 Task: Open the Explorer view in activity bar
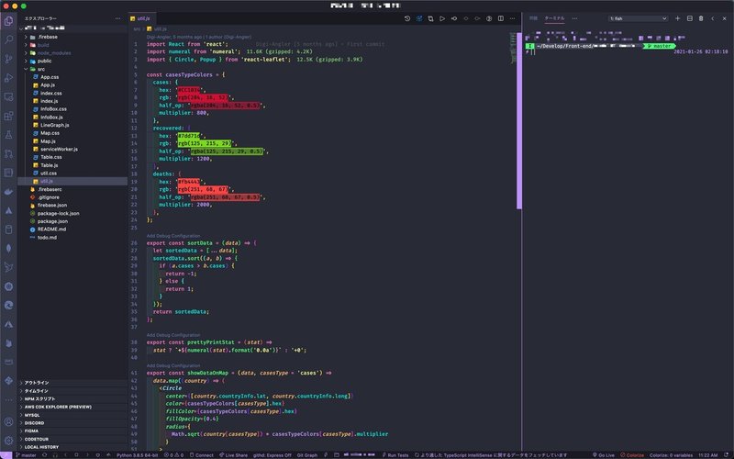8,20
